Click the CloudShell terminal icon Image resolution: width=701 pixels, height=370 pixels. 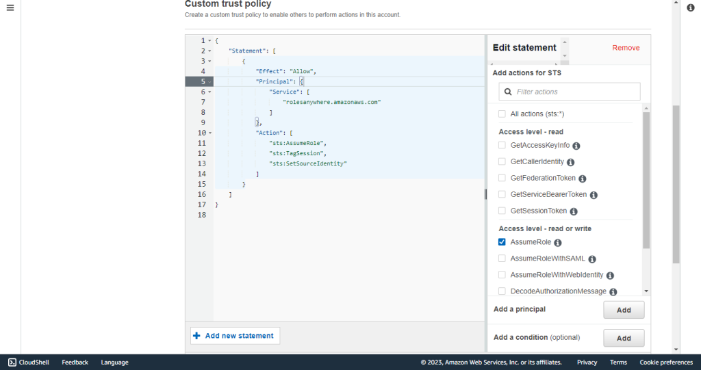point(12,362)
